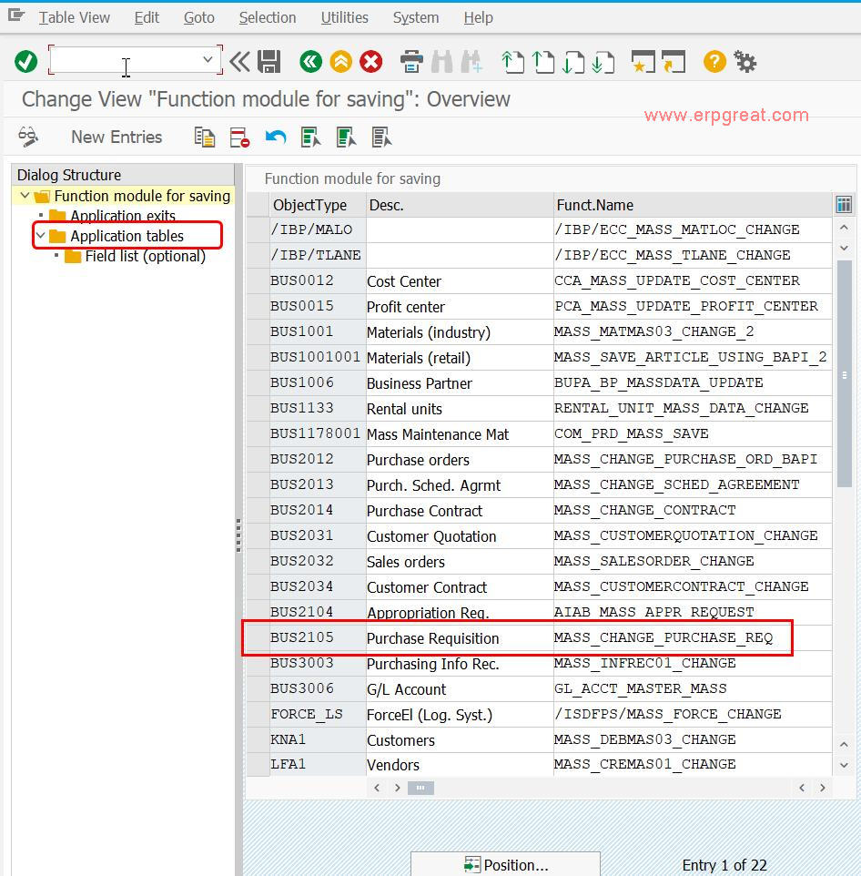Click table scroll-down arrow at bottom right
861x876 pixels.
(x=845, y=765)
